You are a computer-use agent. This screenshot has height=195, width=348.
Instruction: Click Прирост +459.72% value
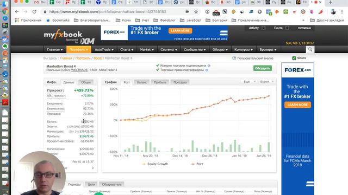[83, 90]
